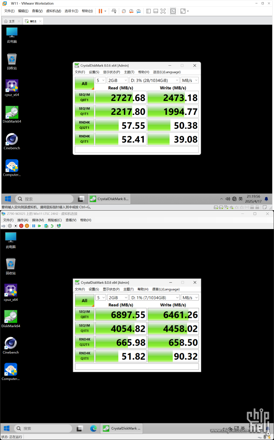The image size is (274, 440).
Task: Select Cinebench icon in the Hyper-V VM desktop
Action: click(11, 346)
